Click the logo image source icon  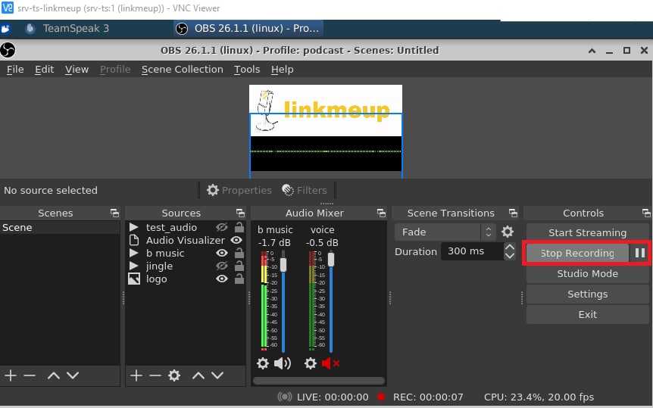click(133, 279)
